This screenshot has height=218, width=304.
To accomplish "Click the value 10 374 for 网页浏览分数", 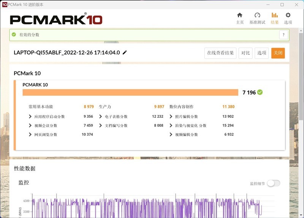I will point(87,134).
